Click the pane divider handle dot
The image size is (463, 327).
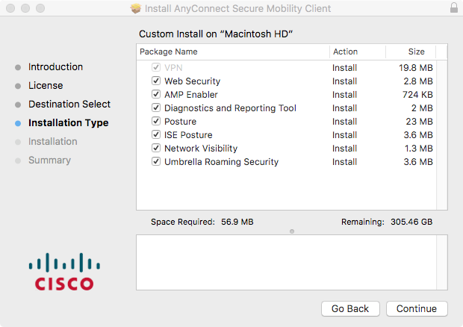pyautogui.click(x=292, y=231)
